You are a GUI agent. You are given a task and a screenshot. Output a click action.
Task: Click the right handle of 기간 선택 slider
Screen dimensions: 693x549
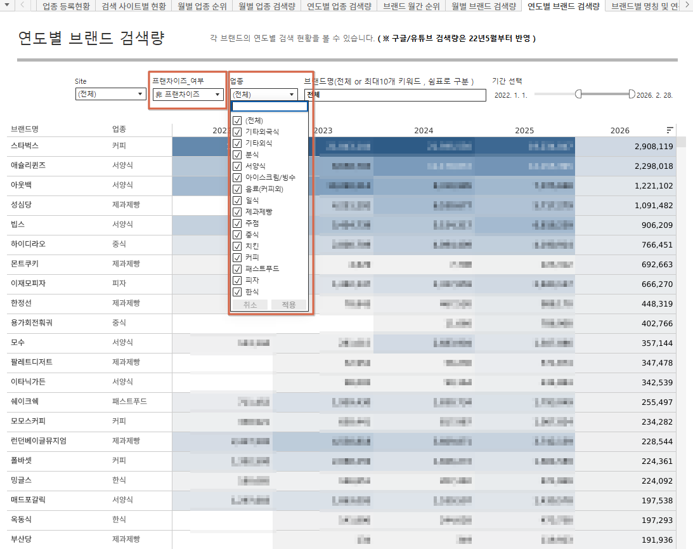[x=631, y=94]
